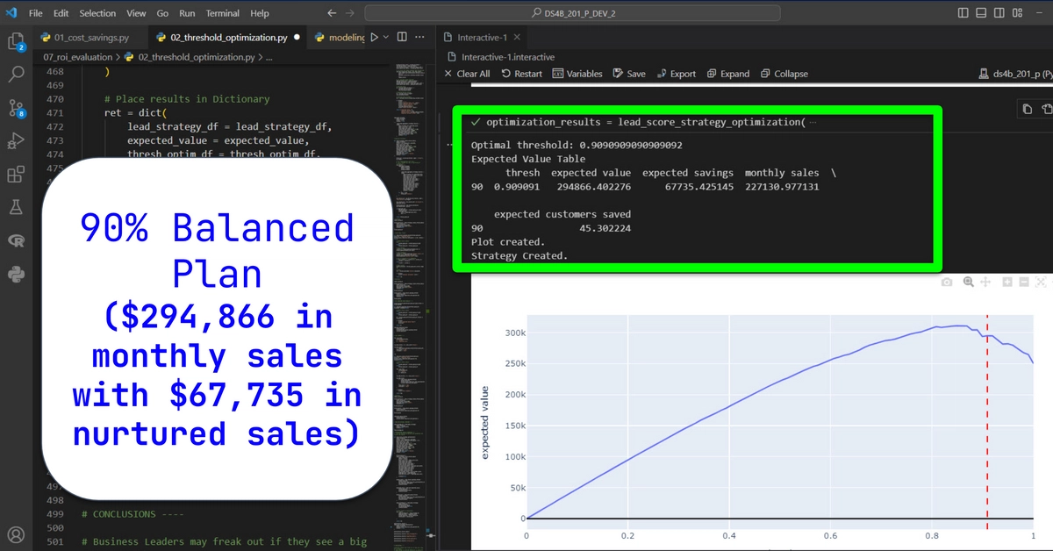
Task: Go forward with the right arrow
Action: click(x=351, y=13)
